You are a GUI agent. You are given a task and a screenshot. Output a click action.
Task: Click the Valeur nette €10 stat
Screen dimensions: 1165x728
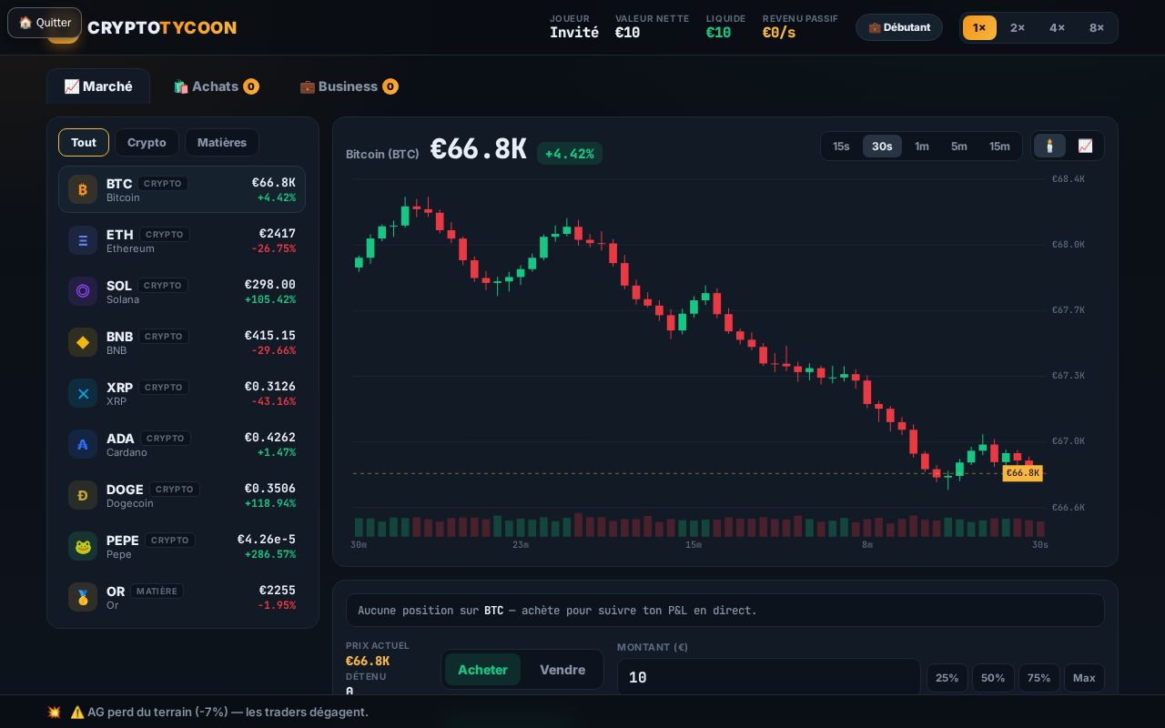click(652, 26)
